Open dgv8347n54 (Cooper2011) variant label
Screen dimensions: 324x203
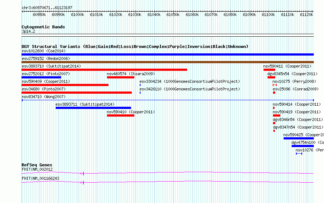pyautogui.click(x=298, y=127)
